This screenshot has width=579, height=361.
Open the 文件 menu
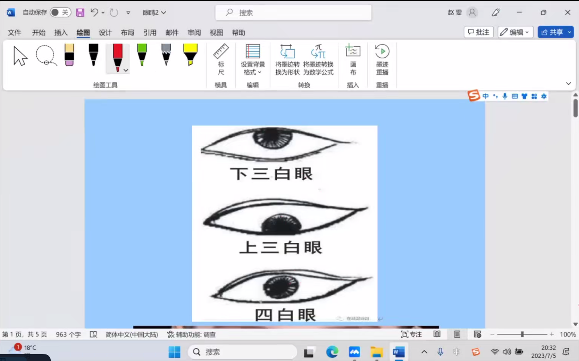point(15,33)
